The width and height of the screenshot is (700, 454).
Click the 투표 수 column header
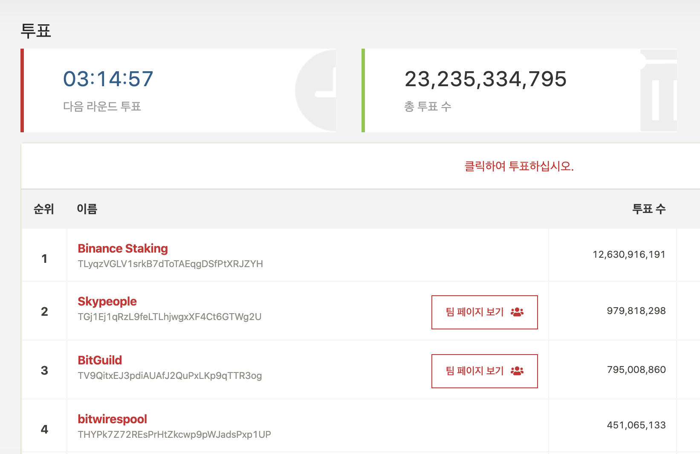coord(649,209)
